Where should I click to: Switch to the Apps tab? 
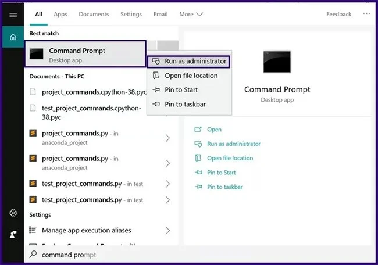(x=60, y=14)
